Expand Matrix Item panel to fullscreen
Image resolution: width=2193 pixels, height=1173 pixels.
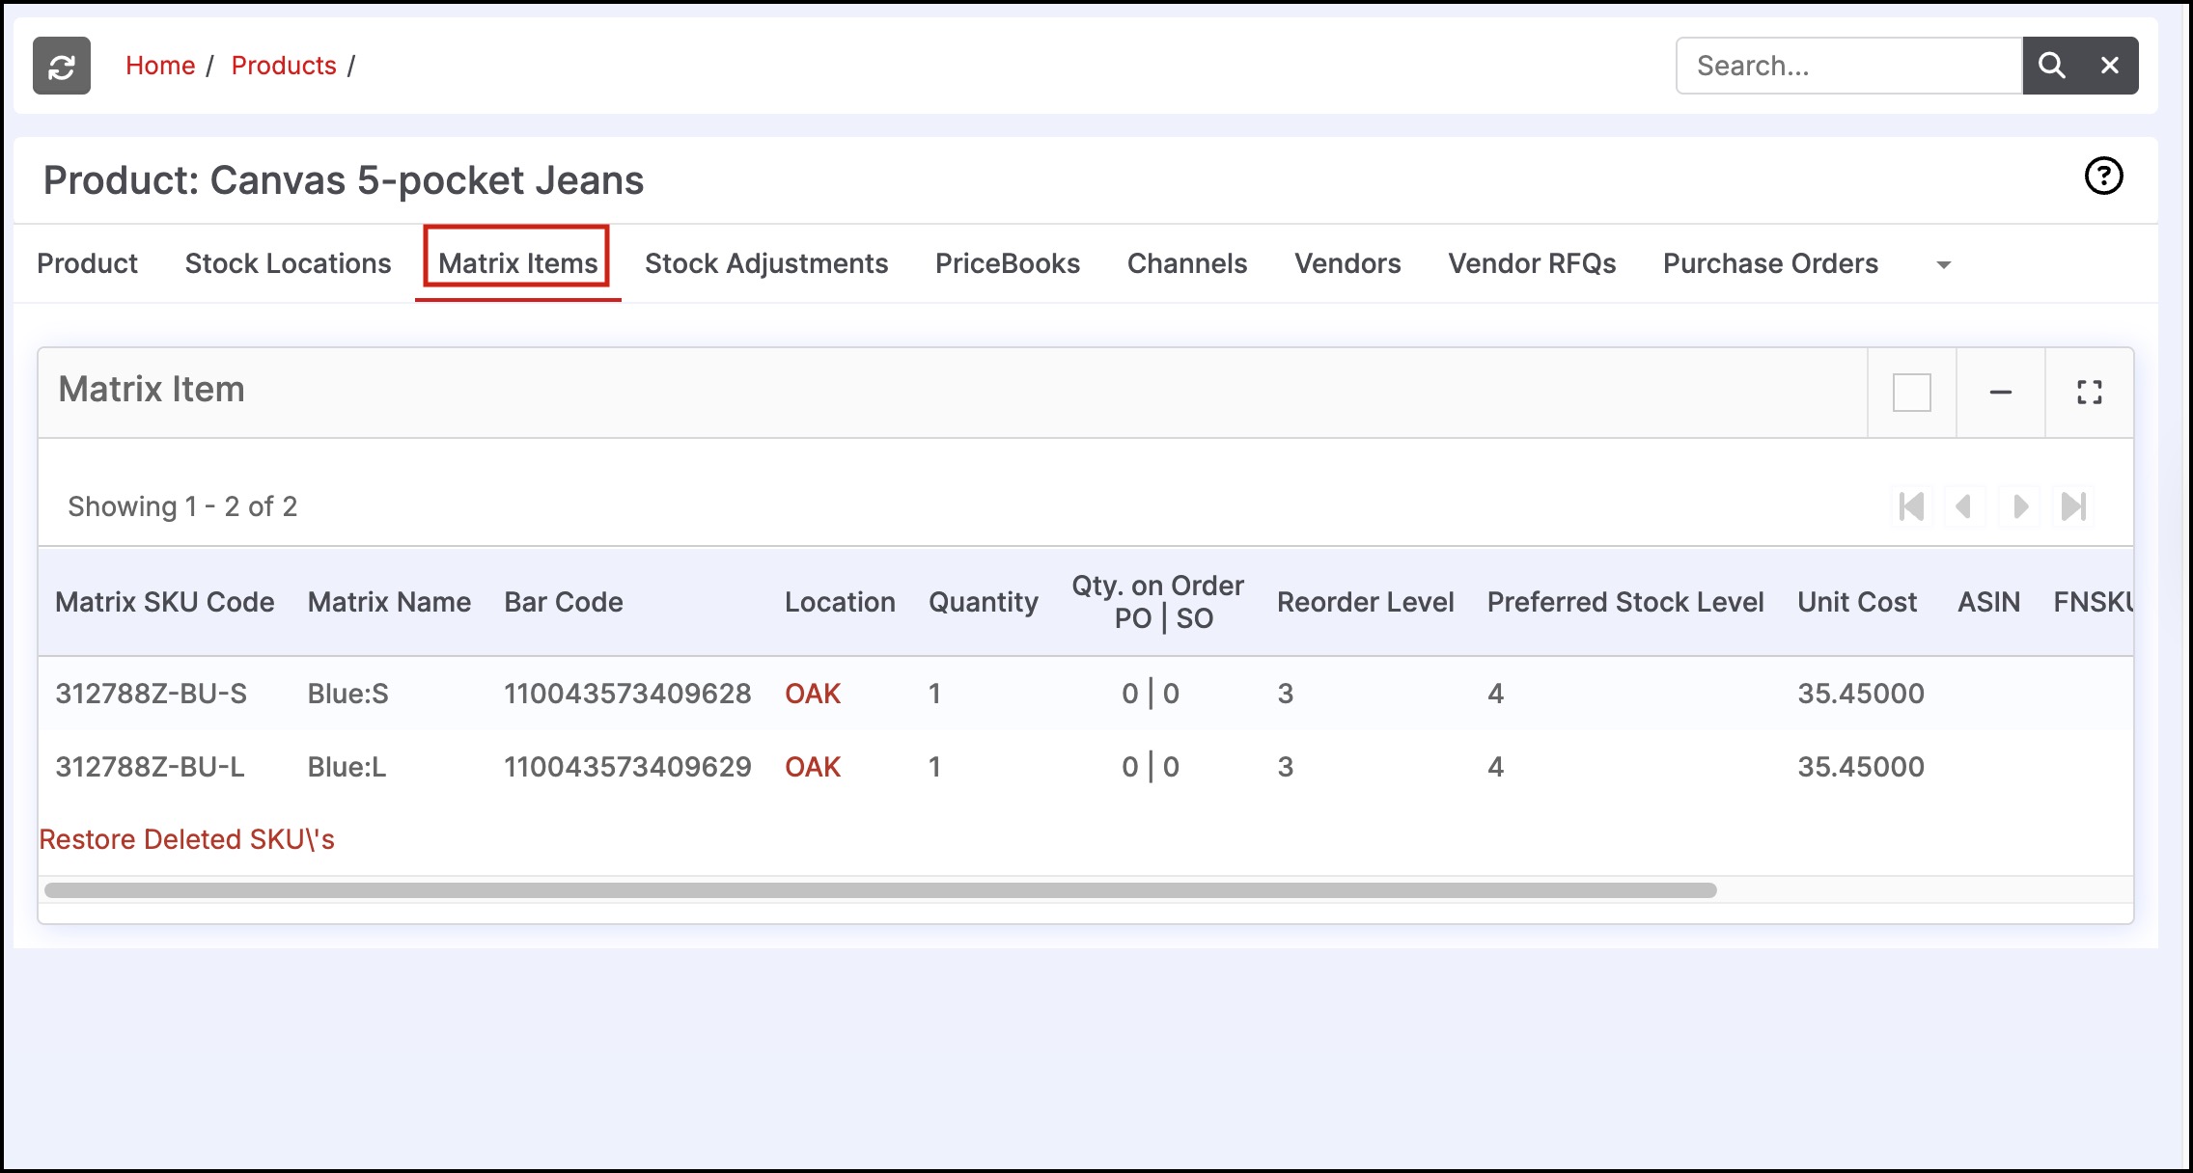coord(2090,393)
